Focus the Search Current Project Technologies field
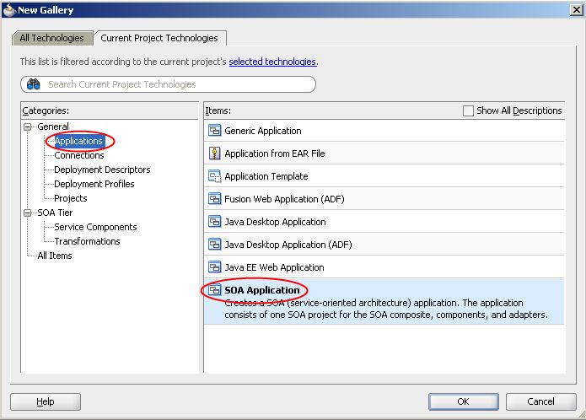The height and width of the screenshot is (420, 586). [177, 84]
